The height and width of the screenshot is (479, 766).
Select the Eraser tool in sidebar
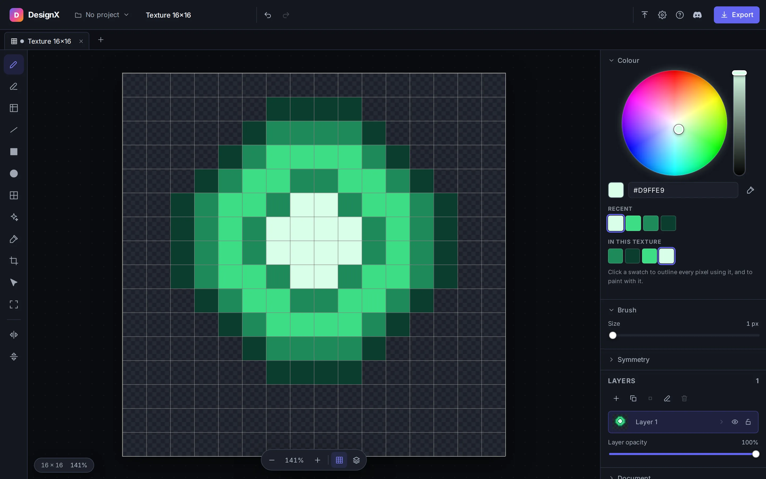[14, 86]
